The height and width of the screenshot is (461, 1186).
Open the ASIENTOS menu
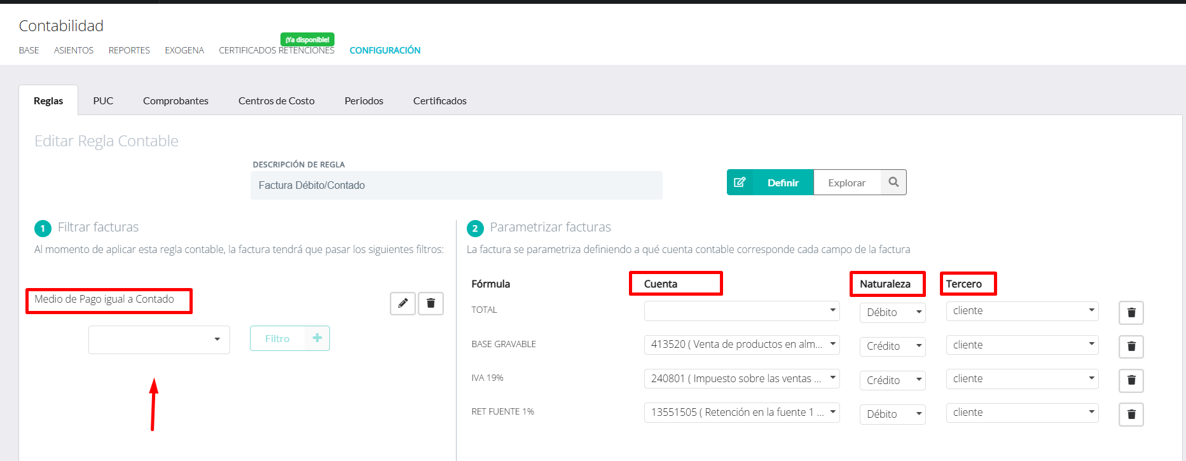[x=74, y=50]
